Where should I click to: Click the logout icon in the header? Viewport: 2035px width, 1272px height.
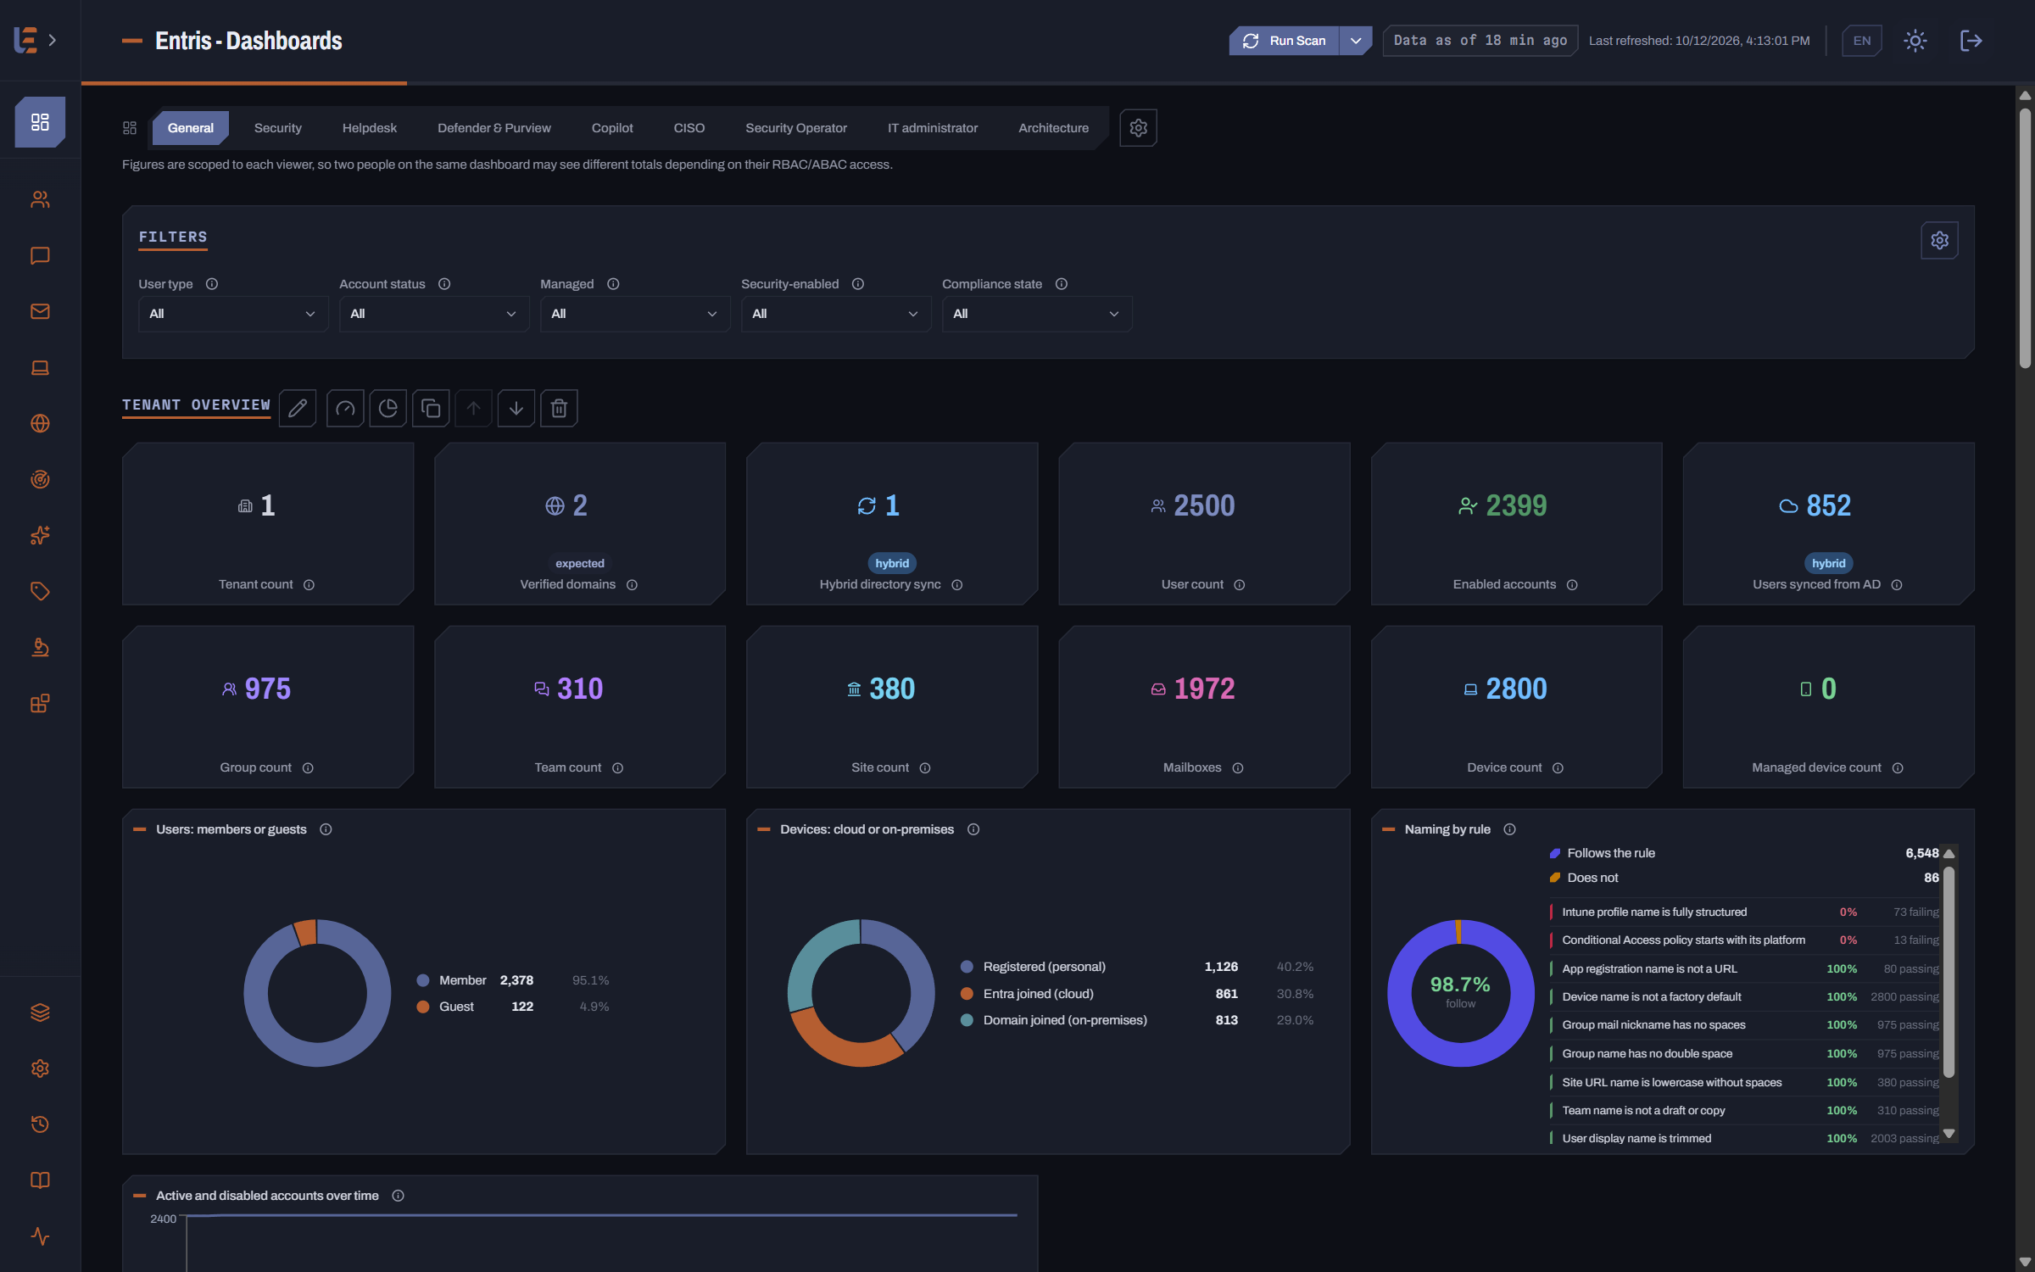tap(1971, 41)
